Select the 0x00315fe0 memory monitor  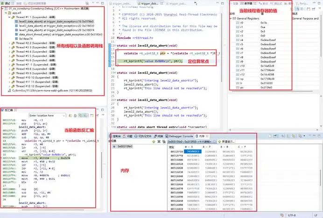click(123, 146)
